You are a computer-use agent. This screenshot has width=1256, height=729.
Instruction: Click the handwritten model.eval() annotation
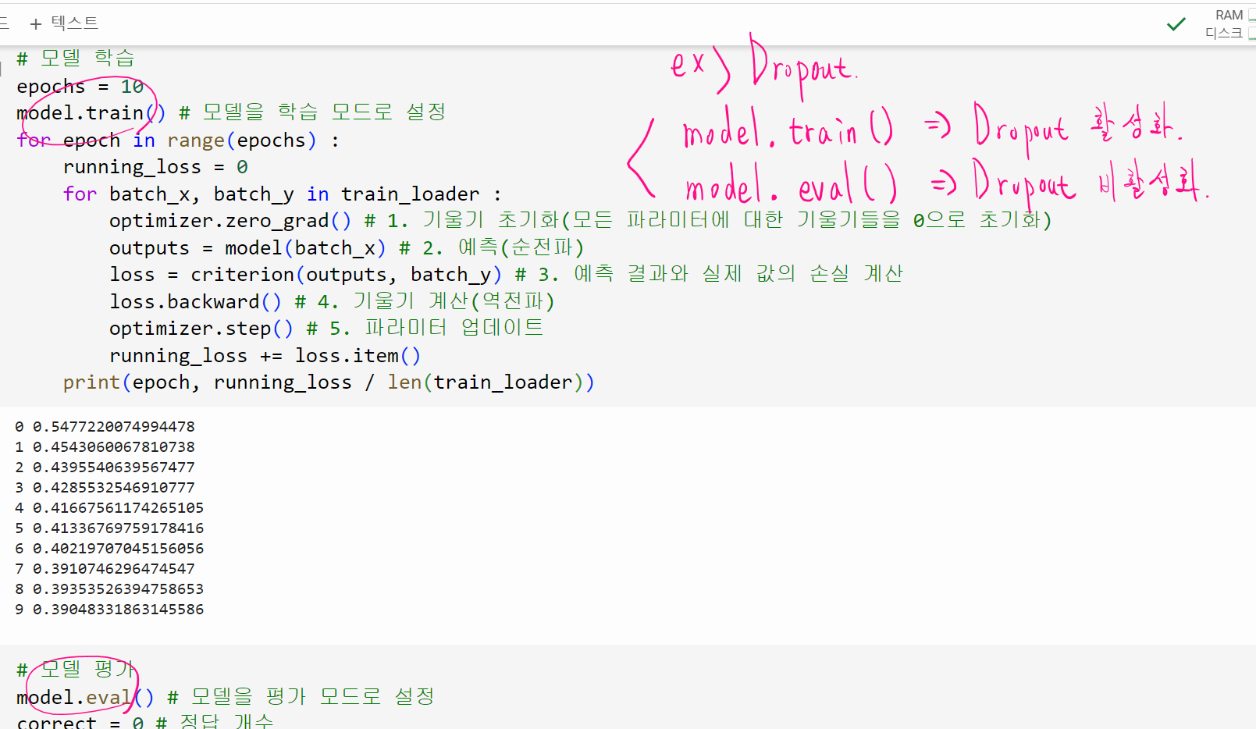pyautogui.click(x=790, y=187)
